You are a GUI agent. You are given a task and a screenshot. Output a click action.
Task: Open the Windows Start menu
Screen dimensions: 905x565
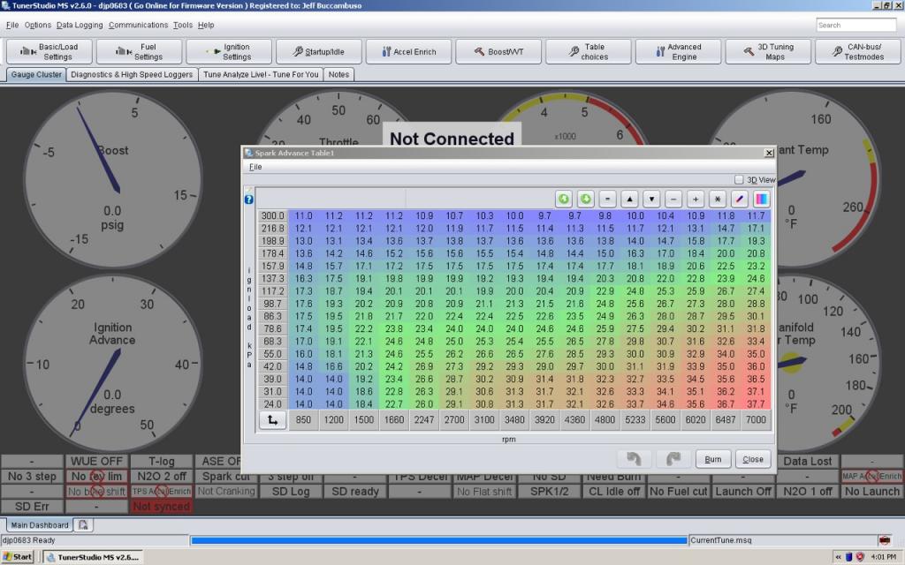click(x=18, y=557)
